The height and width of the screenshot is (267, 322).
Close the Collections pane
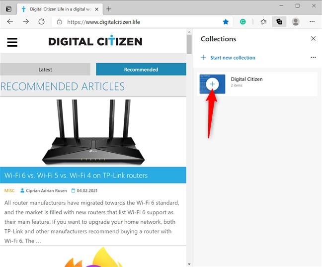313,38
